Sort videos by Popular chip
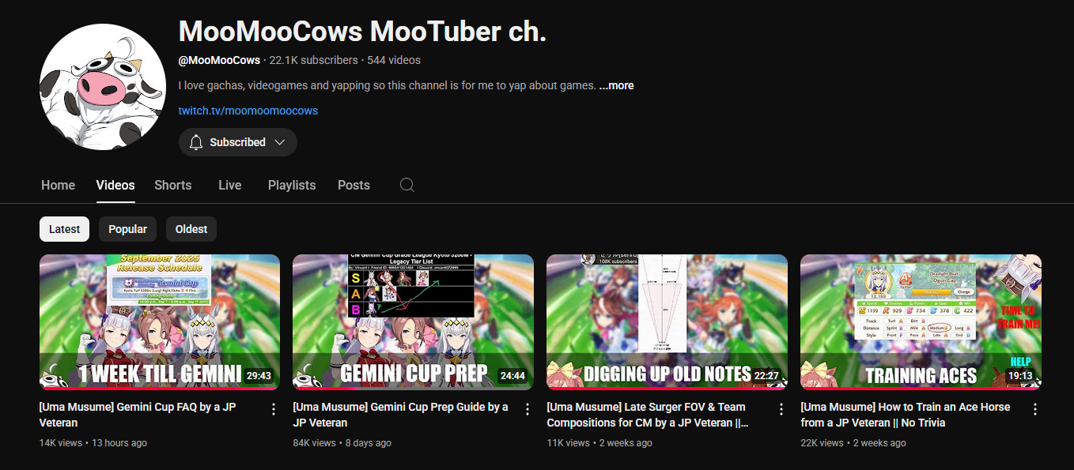 (x=127, y=229)
